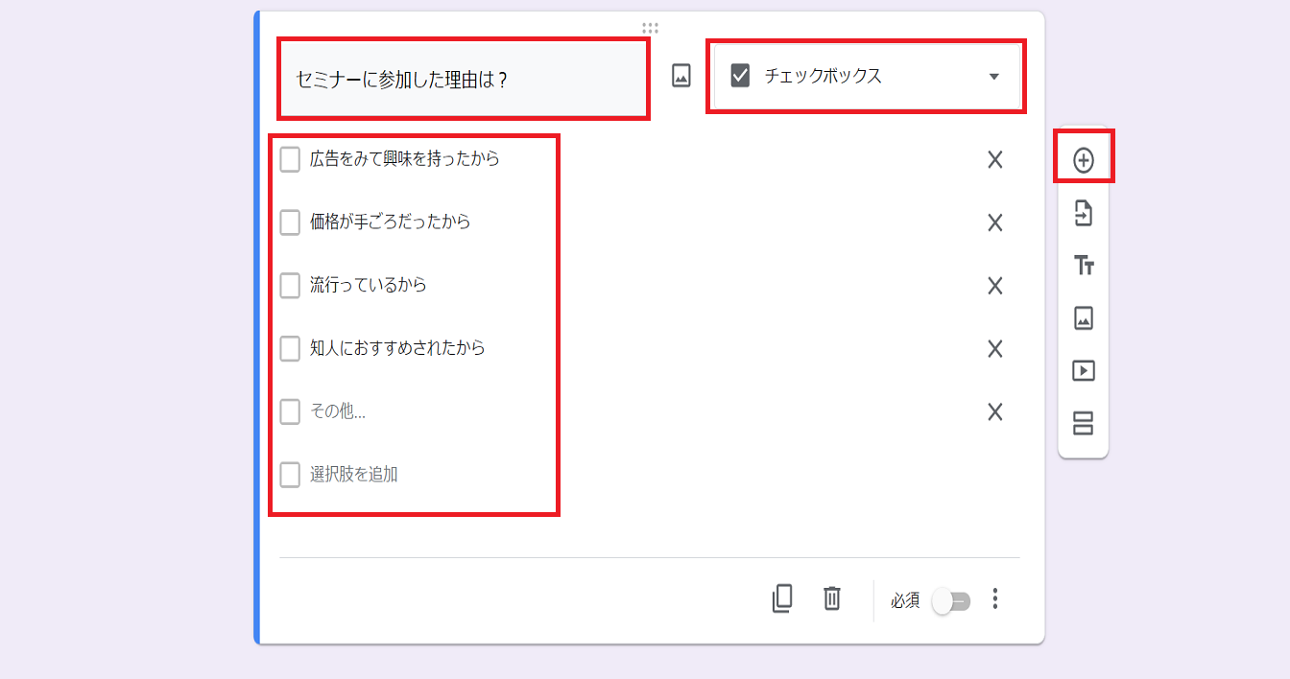Toggle the 必須 required switch

tap(950, 601)
